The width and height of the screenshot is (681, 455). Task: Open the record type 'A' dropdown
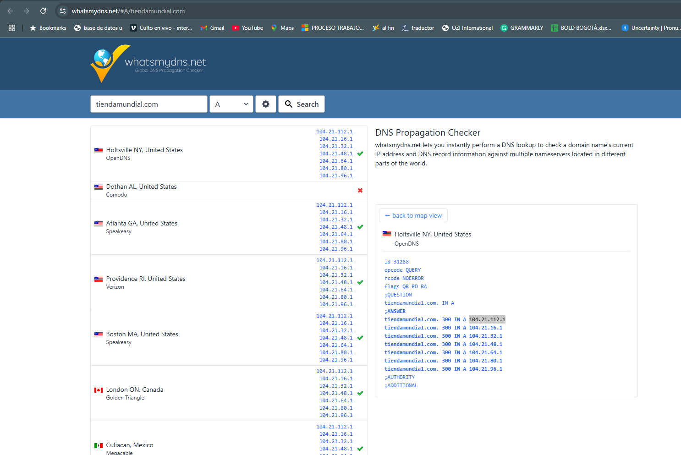point(231,104)
